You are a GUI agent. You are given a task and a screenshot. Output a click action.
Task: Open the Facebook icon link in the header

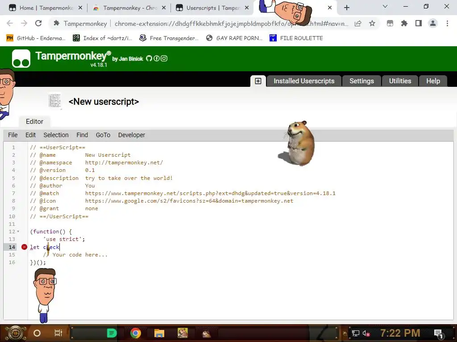pos(157,58)
